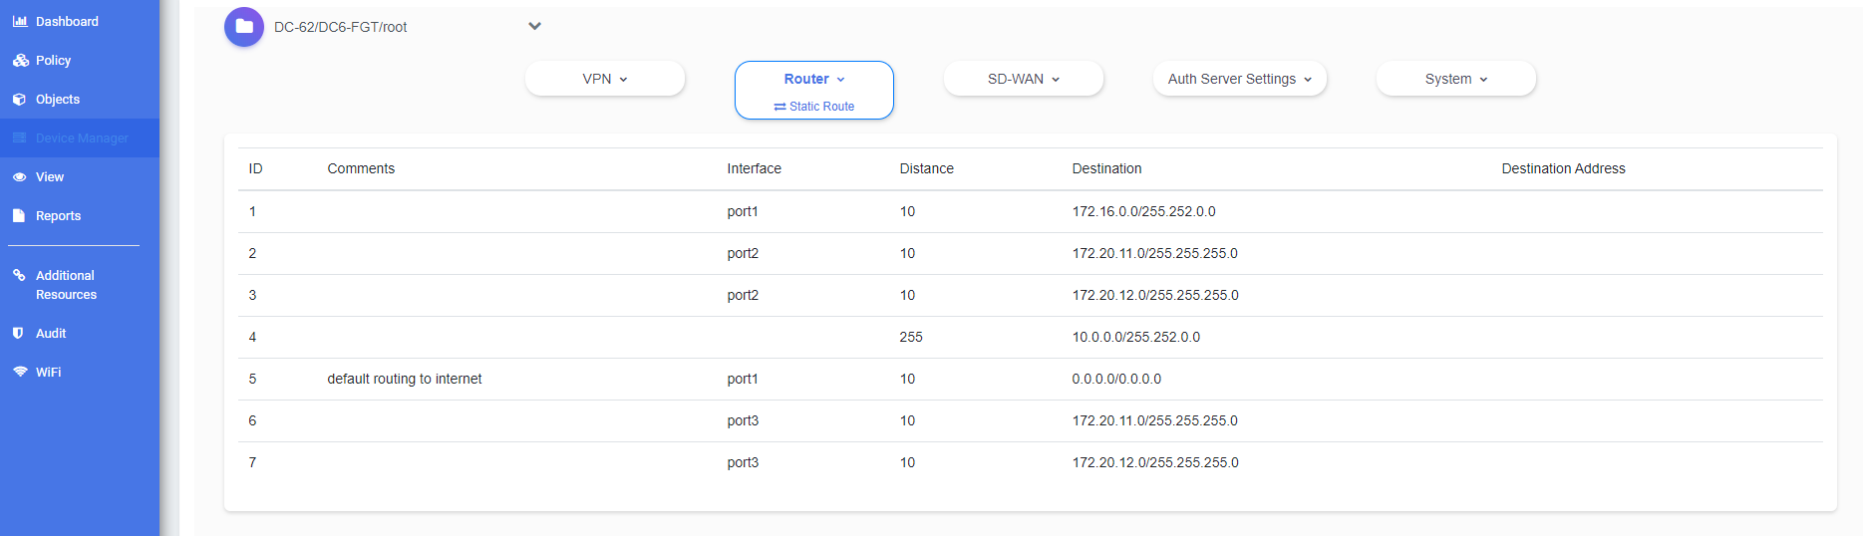Expand the SD-WAN dropdown
The width and height of the screenshot is (1863, 536).
pos(1024,79)
